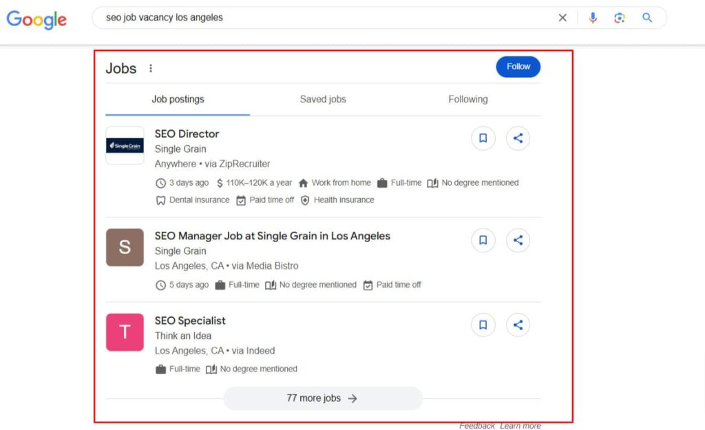Share the SEO Specialist job
705x430 pixels.
tap(518, 325)
